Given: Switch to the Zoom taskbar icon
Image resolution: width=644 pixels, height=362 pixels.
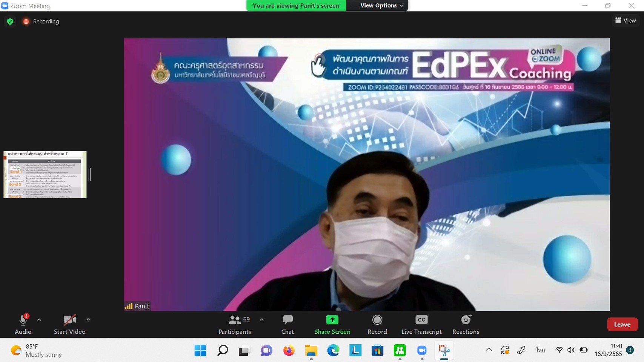Looking at the screenshot, I should click(422, 351).
